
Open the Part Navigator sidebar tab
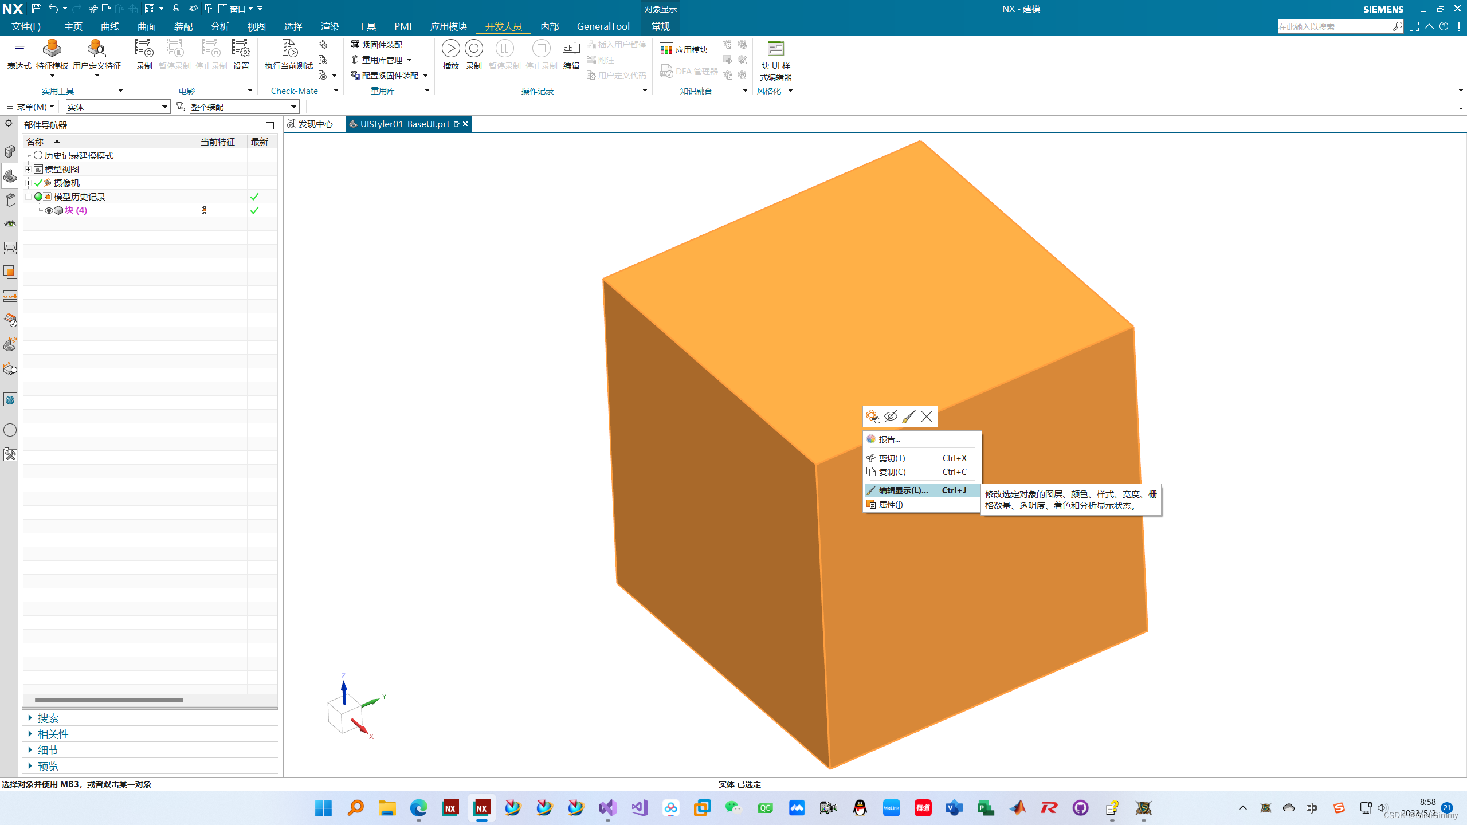(10, 176)
